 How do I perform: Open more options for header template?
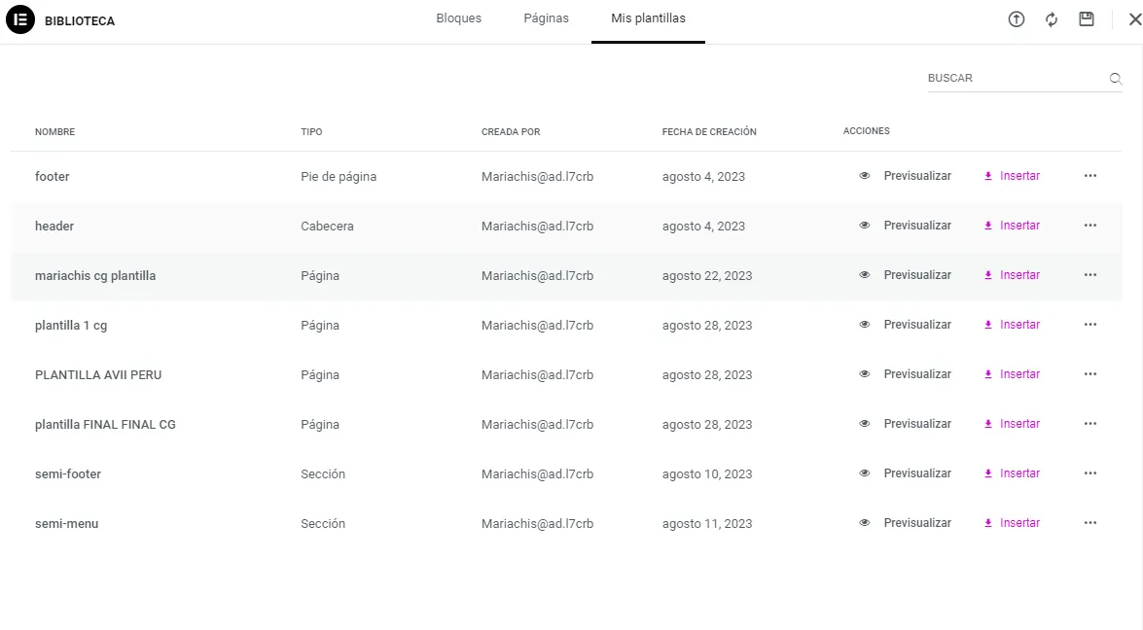pos(1090,225)
